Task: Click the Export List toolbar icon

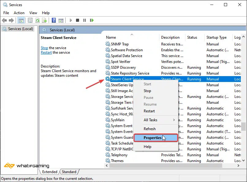Action: 44,21
